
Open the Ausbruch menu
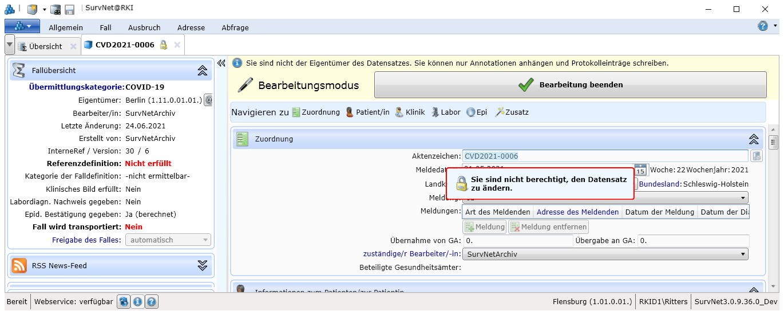(x=144, y=27)
